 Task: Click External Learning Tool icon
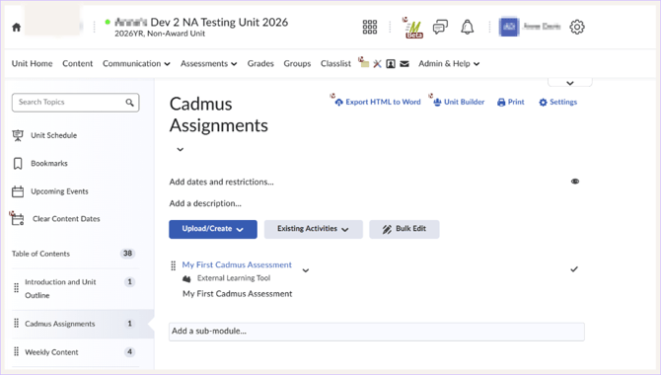(x=186, y=278)
